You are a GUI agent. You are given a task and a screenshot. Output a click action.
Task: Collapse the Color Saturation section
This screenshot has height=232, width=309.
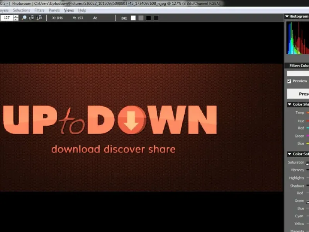coord(289,154)
